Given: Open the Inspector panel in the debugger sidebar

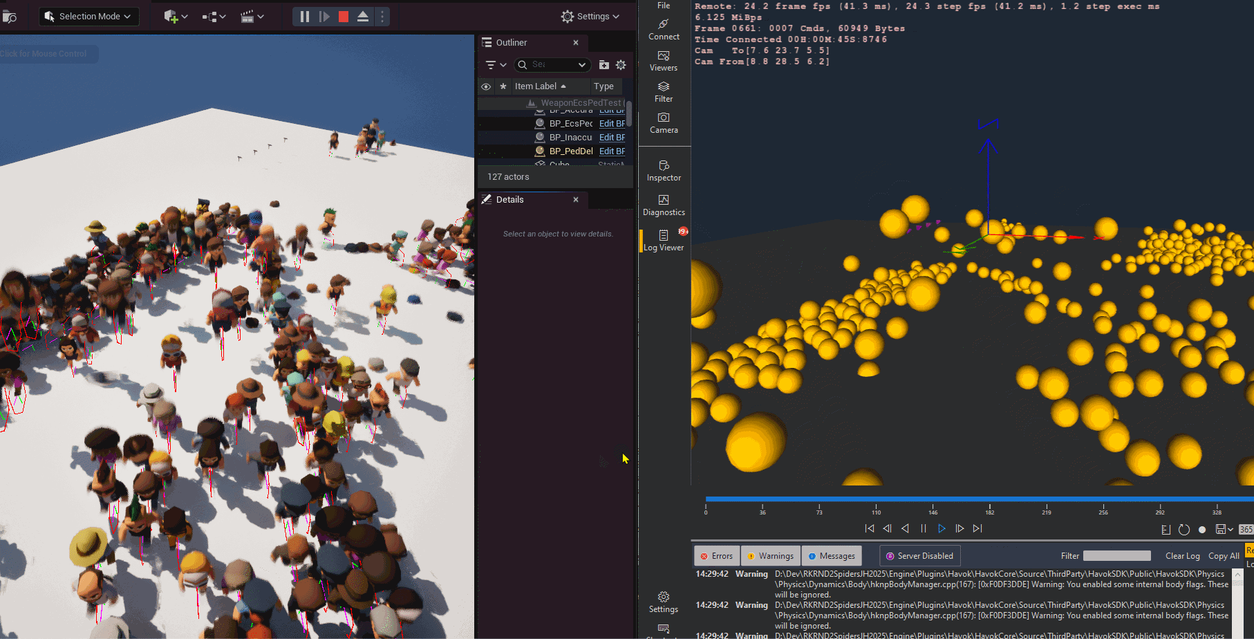Looking at the screenshot, I should 664,171.
